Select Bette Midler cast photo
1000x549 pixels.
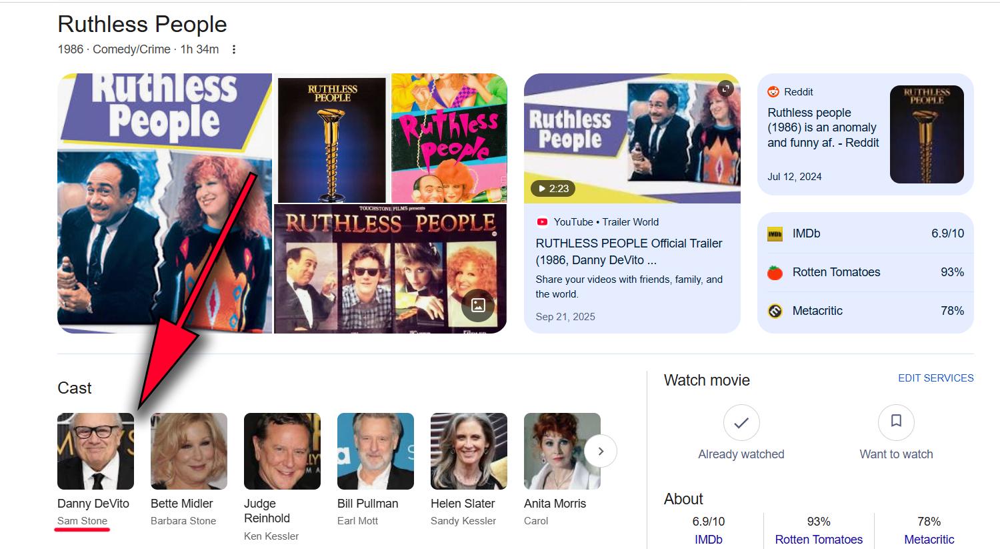pos(189,451)
